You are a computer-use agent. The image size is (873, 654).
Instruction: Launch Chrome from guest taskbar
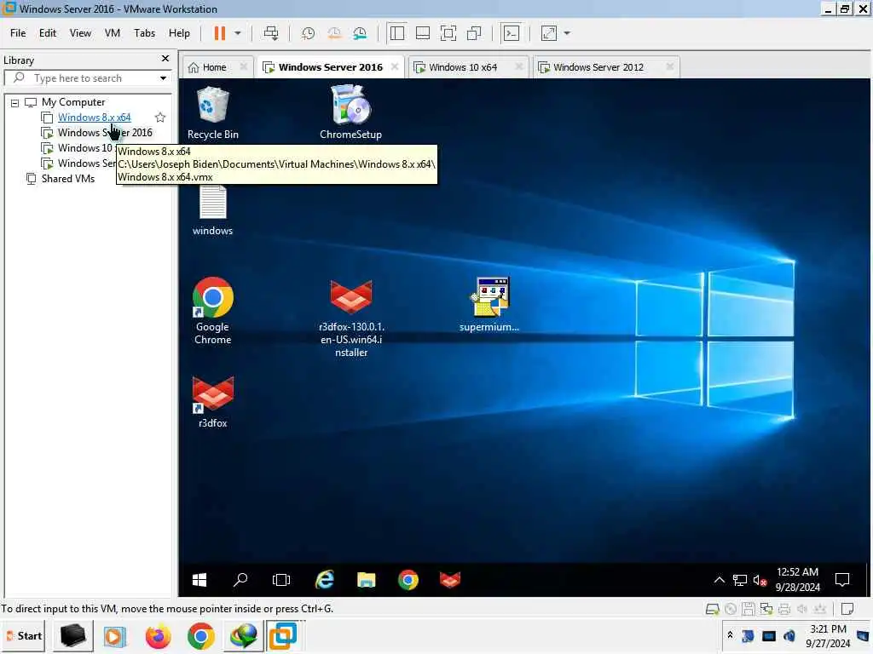coord(408,580)
